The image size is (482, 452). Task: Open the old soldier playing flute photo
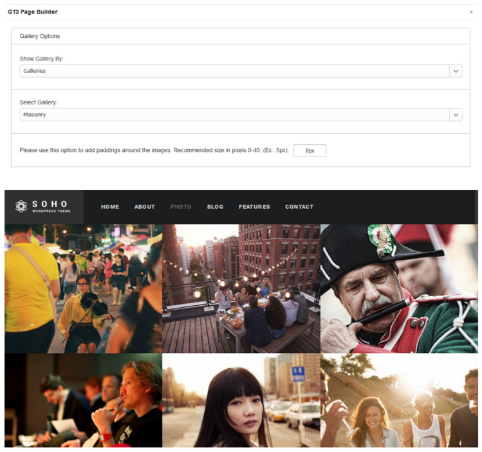pos(400,288)
